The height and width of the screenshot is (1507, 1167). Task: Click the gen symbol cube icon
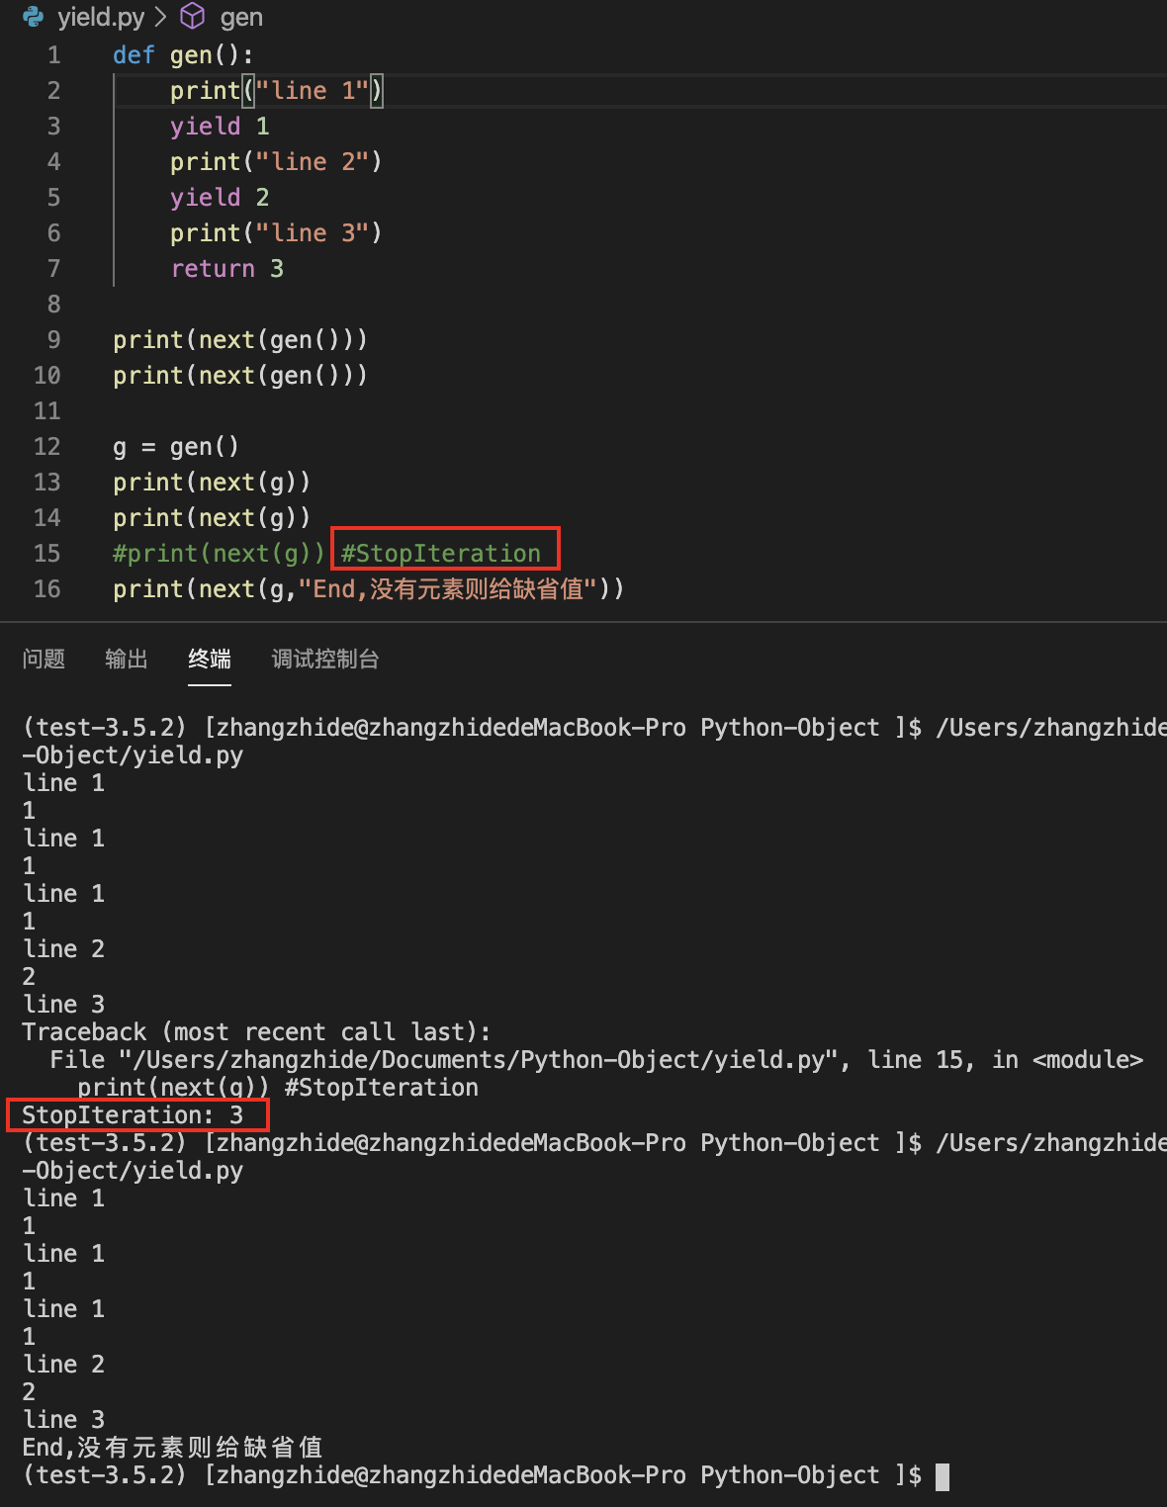192,17
